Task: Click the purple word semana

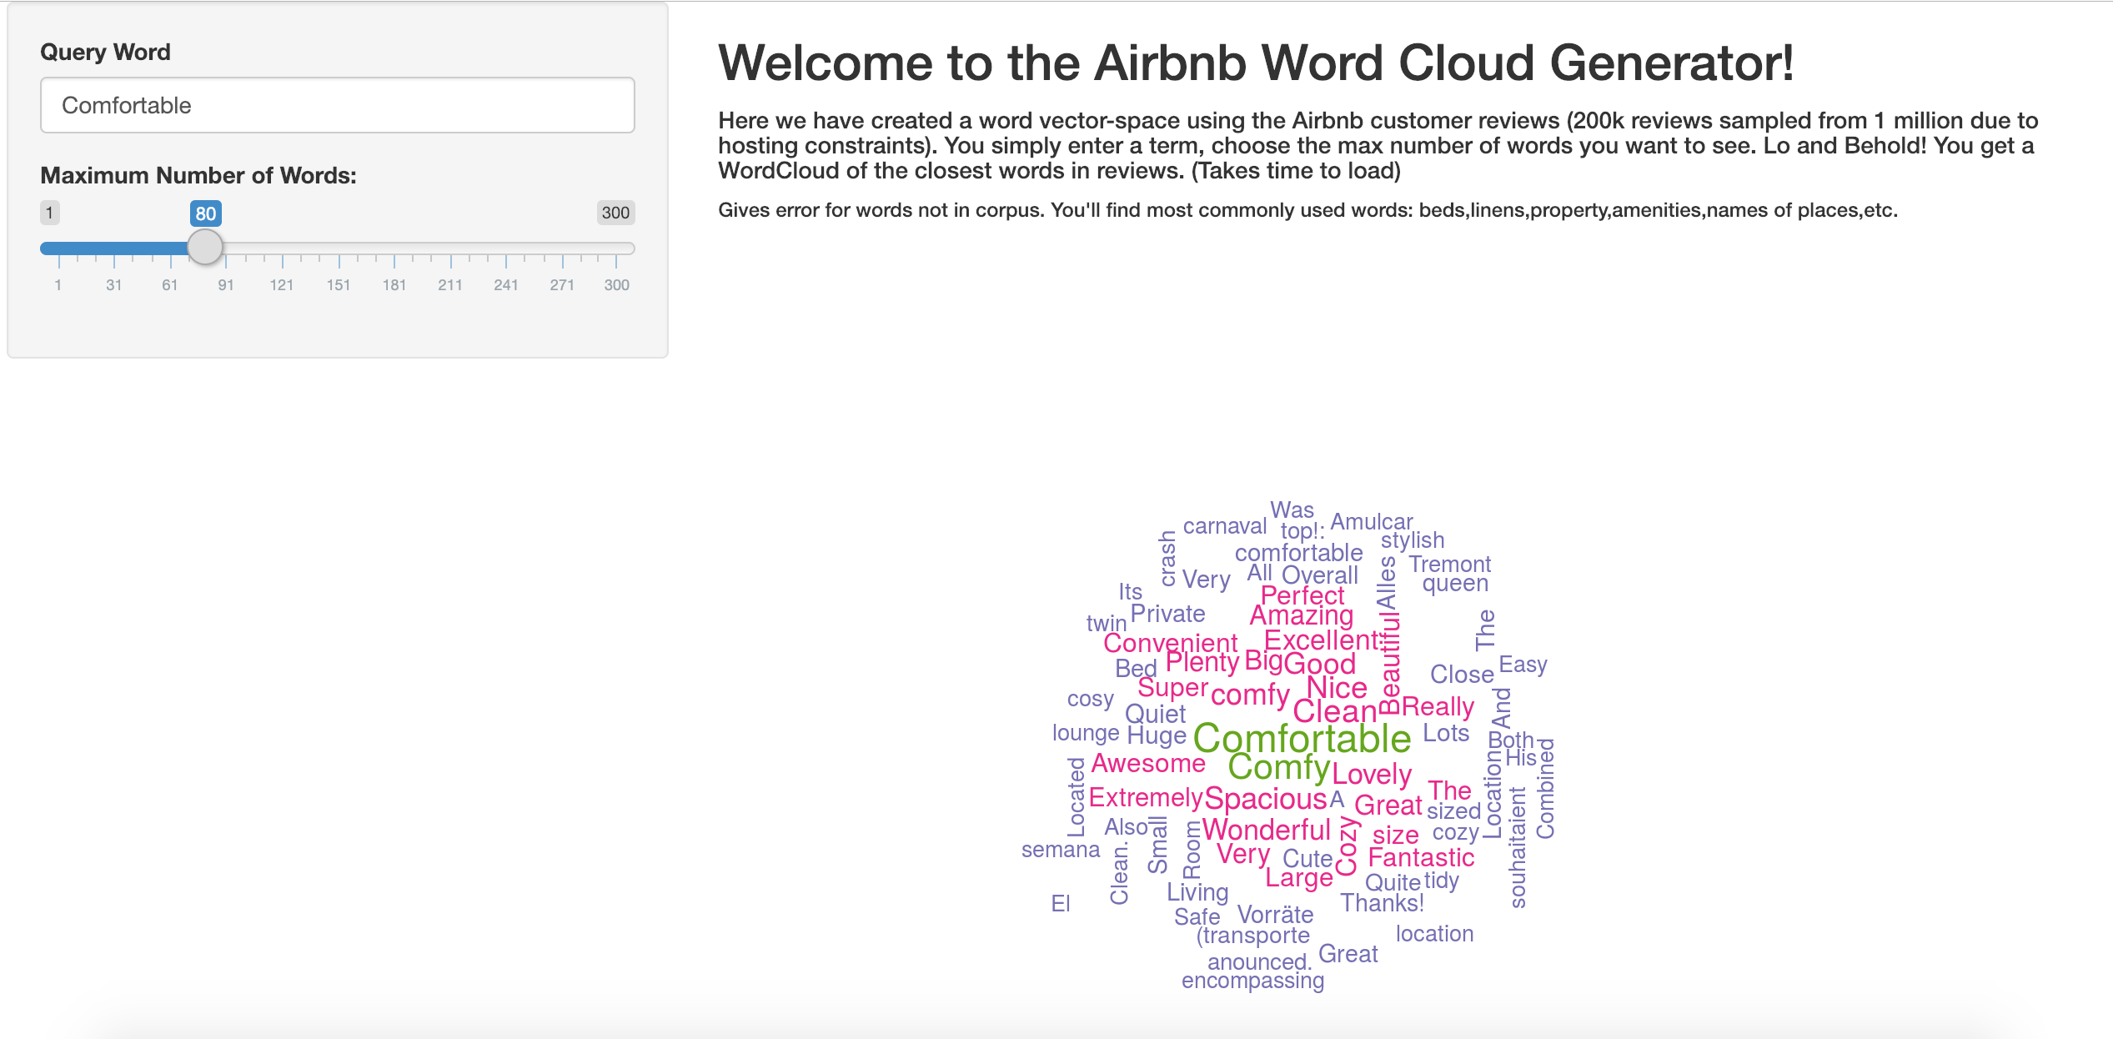Action: click(x=1060, y=850)
